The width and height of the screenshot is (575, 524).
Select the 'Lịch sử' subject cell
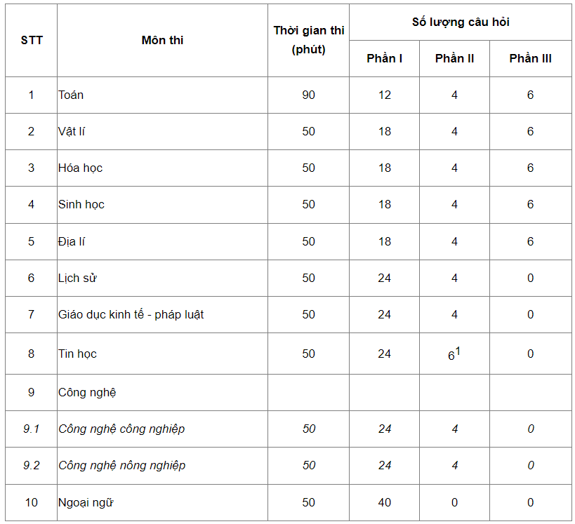click(x=162, y=278)
